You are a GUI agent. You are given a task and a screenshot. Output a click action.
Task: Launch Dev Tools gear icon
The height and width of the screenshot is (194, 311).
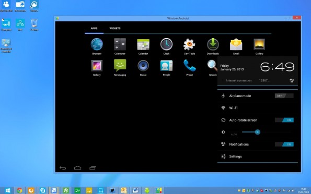[189, 44]
